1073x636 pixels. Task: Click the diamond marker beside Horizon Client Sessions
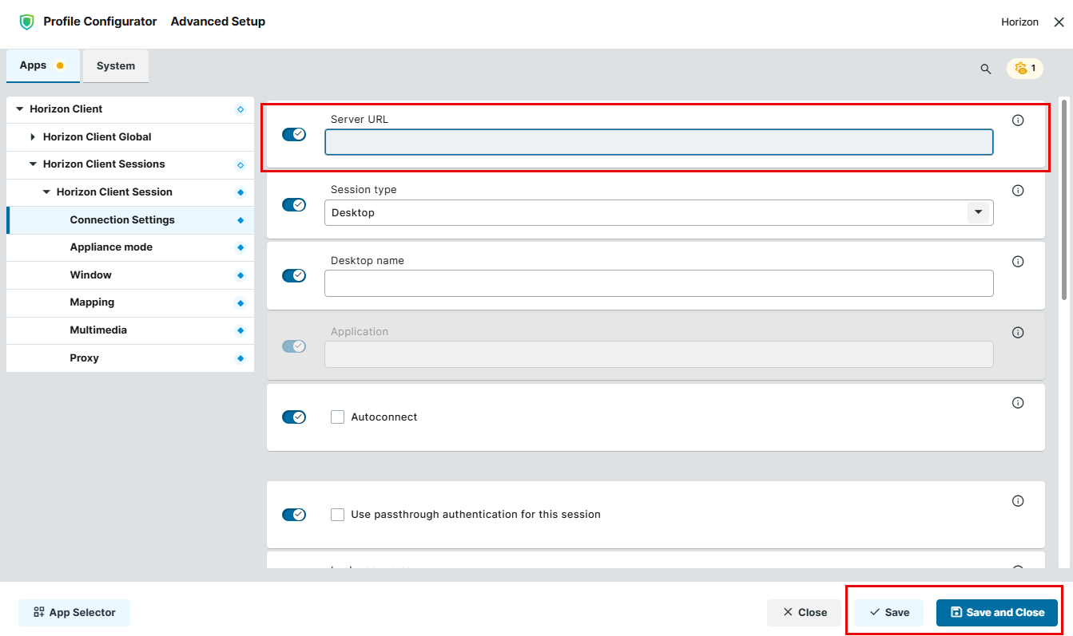240,164
